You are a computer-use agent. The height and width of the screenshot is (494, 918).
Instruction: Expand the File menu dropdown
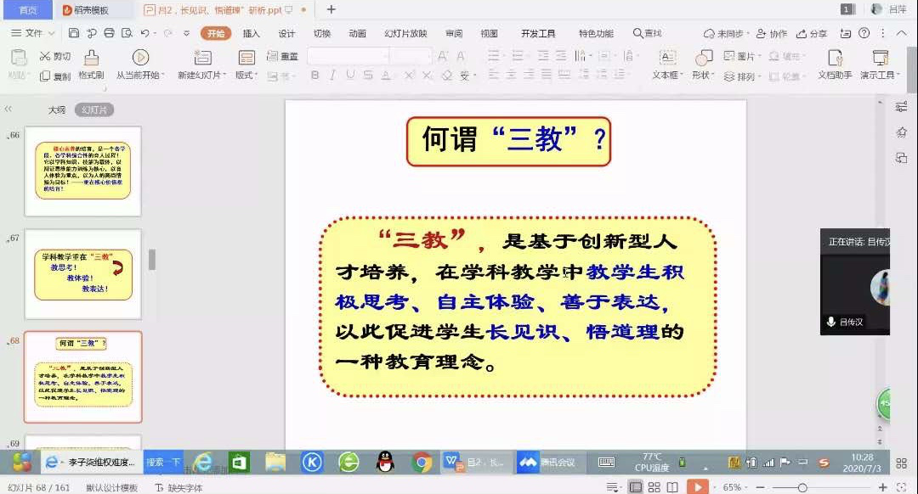[x=34, y=33]
